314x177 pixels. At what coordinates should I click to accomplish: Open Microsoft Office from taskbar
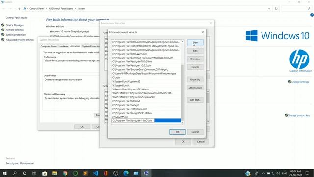tap(106, 173)
